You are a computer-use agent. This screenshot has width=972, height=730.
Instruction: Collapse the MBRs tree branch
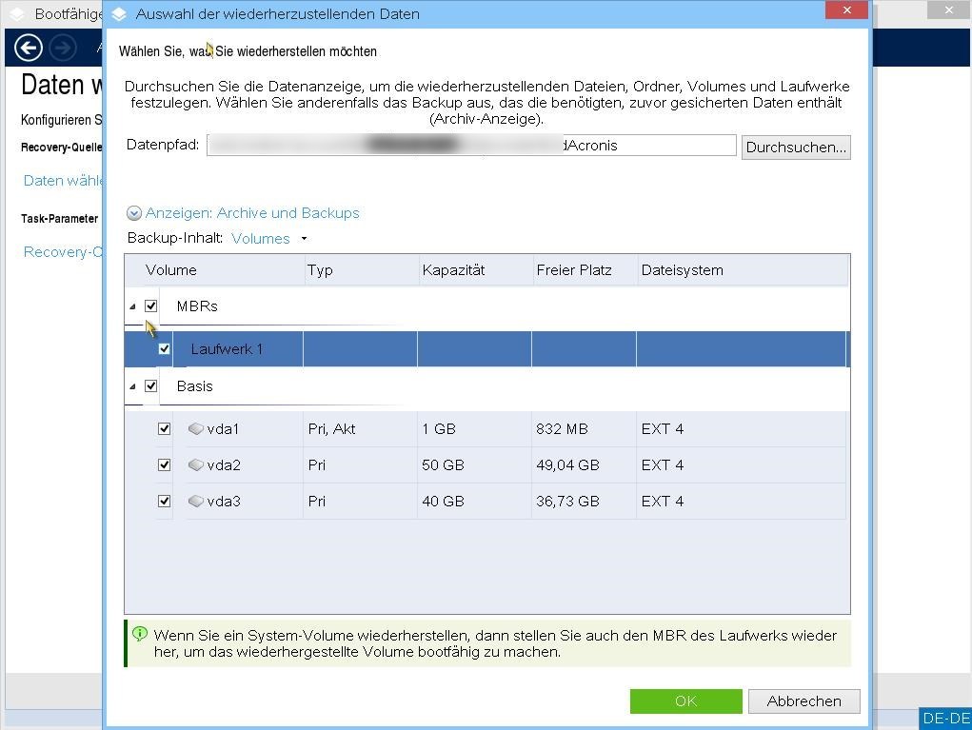(x=133, y=306)
